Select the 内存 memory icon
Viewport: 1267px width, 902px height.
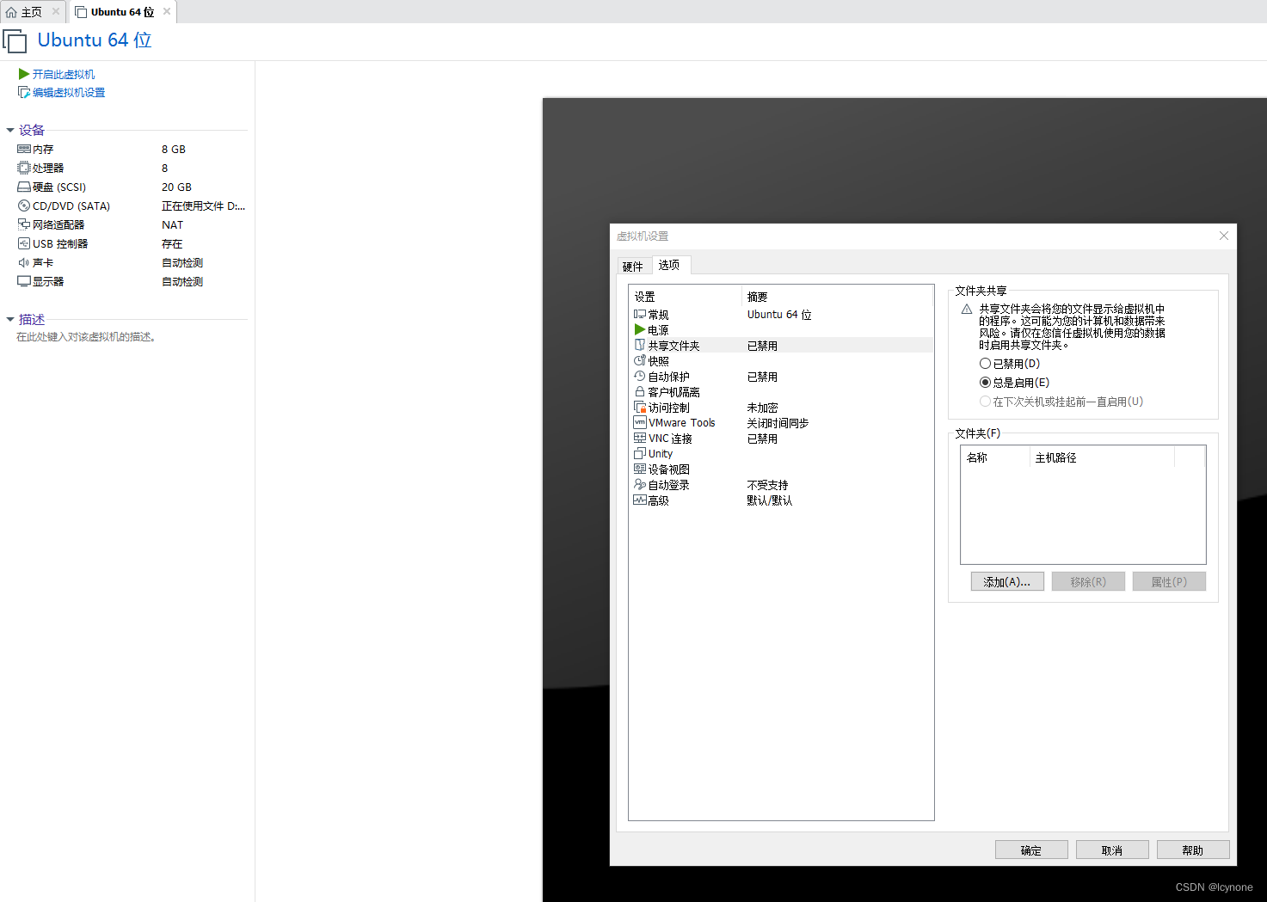pyautogui.click(x=24, y=149)
